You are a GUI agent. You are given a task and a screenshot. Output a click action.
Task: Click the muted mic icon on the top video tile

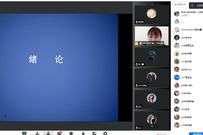[137, 22]
